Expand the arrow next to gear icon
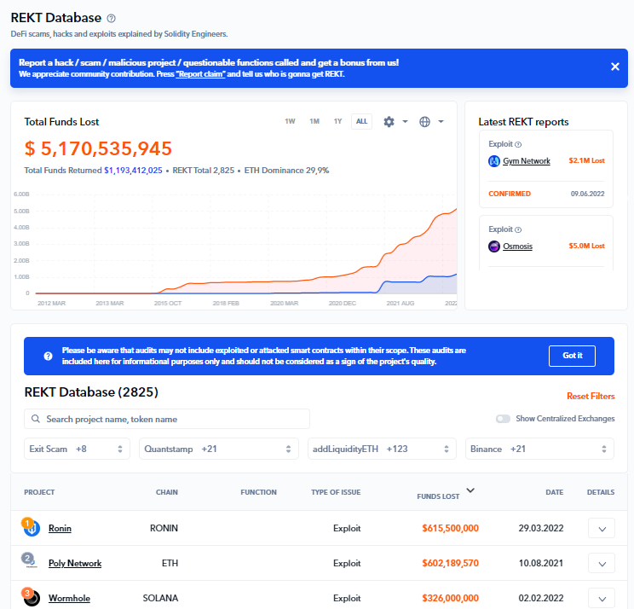This screenshot has height=609, width=634. (405, 121)
